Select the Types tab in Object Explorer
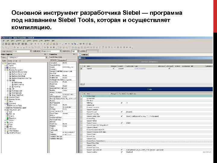217x163 pixels. [x=4, y=61]
